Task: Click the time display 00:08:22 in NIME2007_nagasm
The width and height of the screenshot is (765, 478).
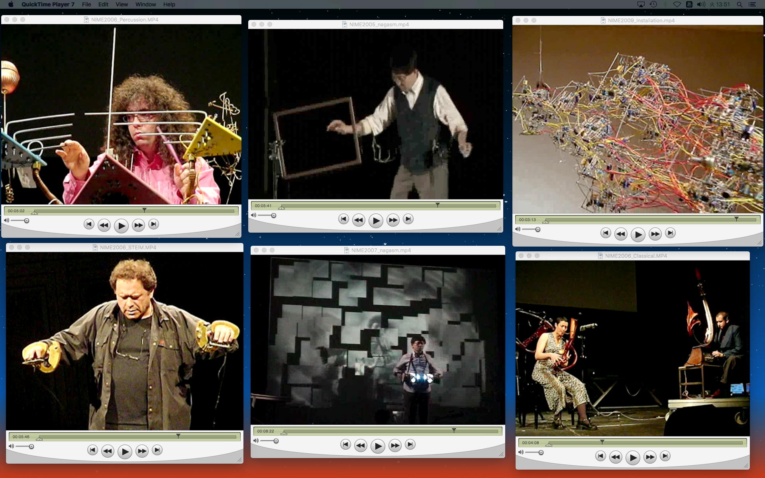Action: coord(265,431)
